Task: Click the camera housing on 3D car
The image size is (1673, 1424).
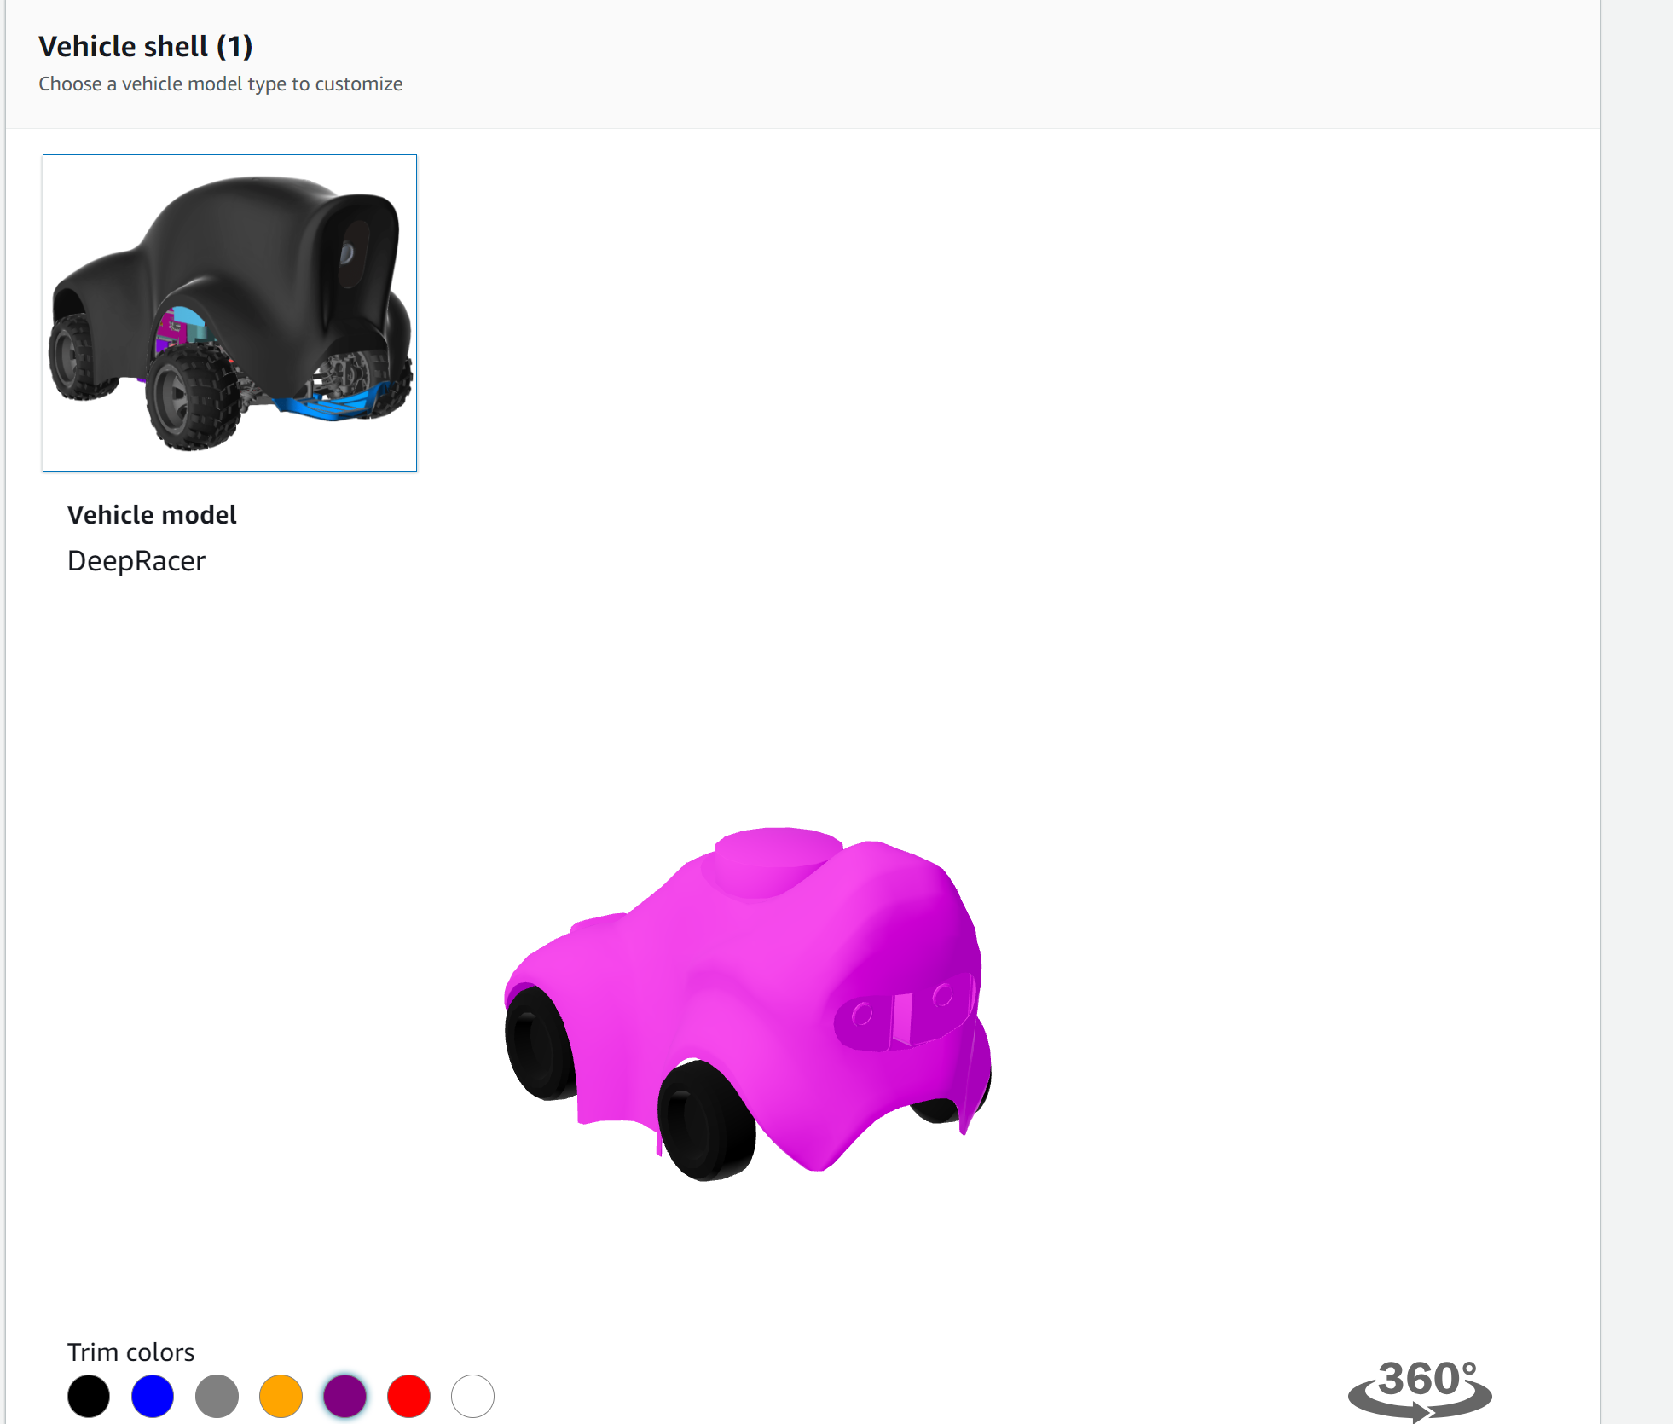Action: pyautogui.click(x=904, y=1016)
